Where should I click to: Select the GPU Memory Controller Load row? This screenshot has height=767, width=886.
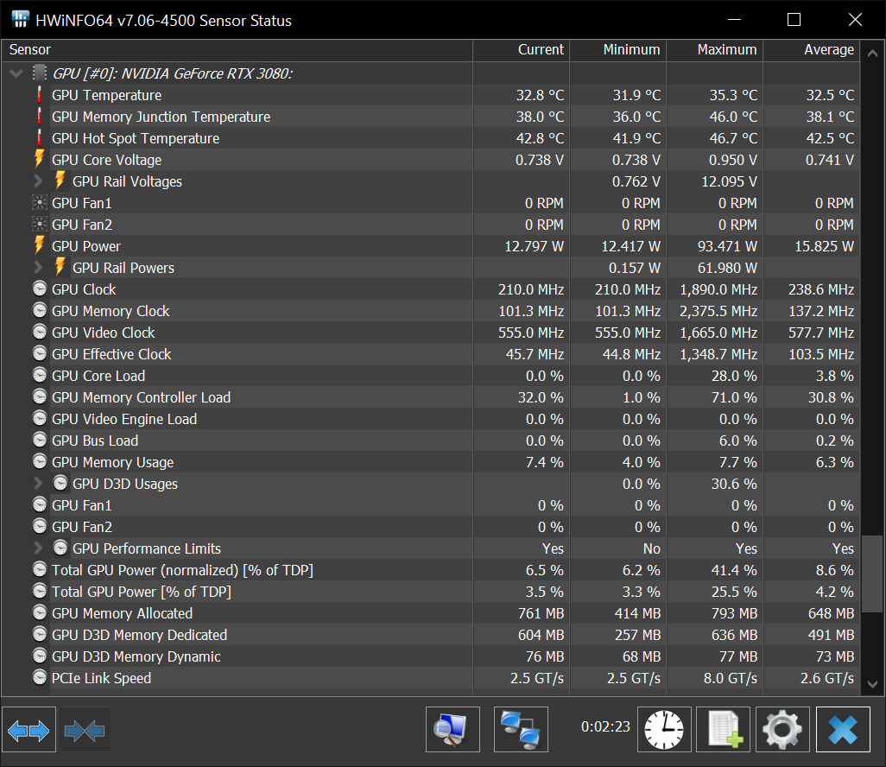point(431,397)
